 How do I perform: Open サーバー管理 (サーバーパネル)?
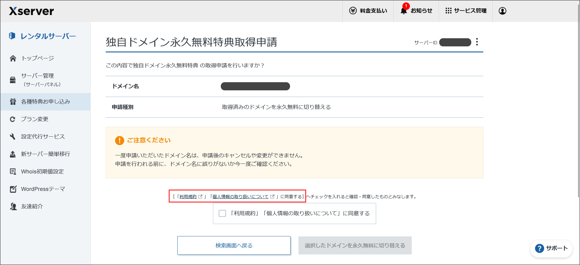[45, 80]
